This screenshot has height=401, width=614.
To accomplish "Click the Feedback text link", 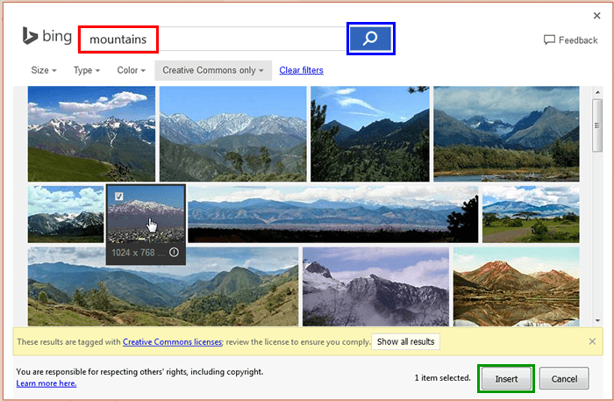I will coord(578,40).
